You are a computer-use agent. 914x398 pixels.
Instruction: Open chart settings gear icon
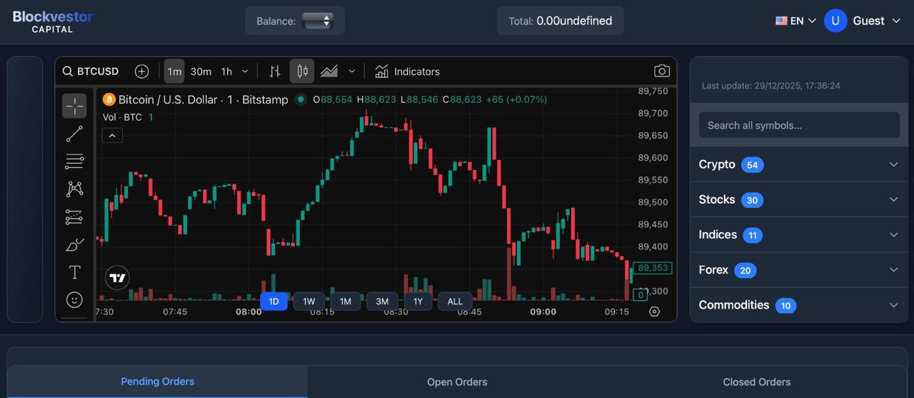pyautogui.click(x=654, y=312)
